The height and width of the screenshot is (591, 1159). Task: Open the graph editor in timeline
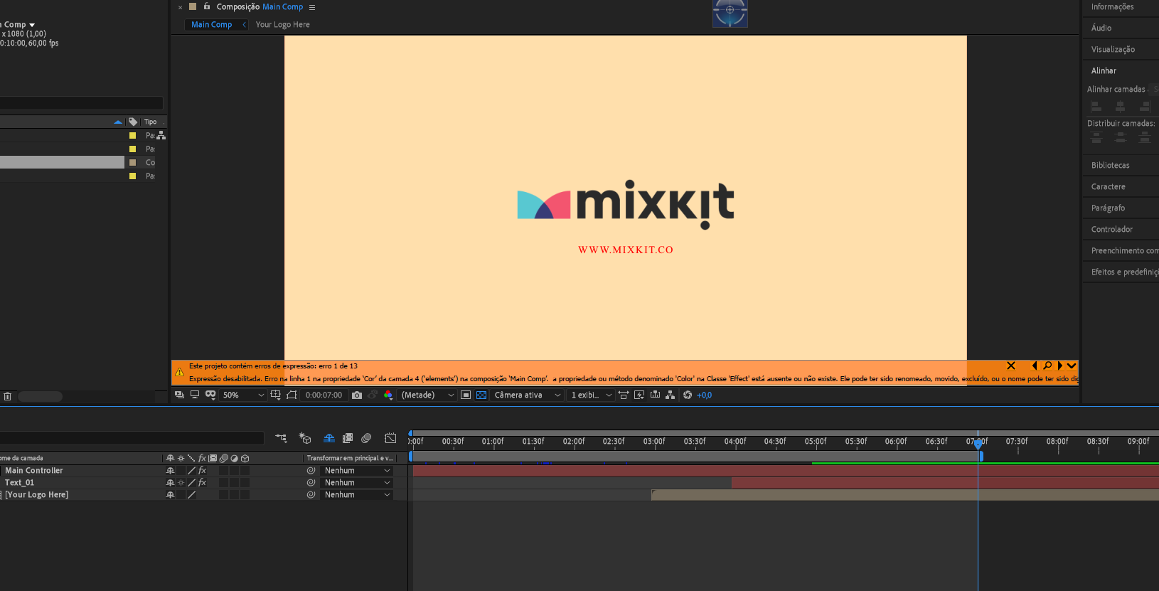pyautogui.click(x=390, y=438)
